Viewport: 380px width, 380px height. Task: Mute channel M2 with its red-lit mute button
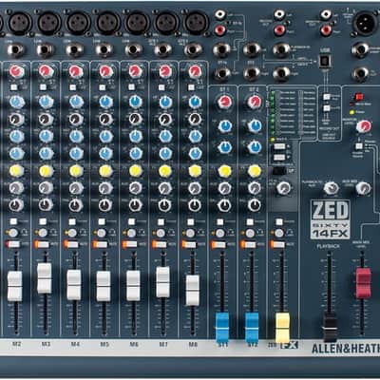tap(12, 244)
